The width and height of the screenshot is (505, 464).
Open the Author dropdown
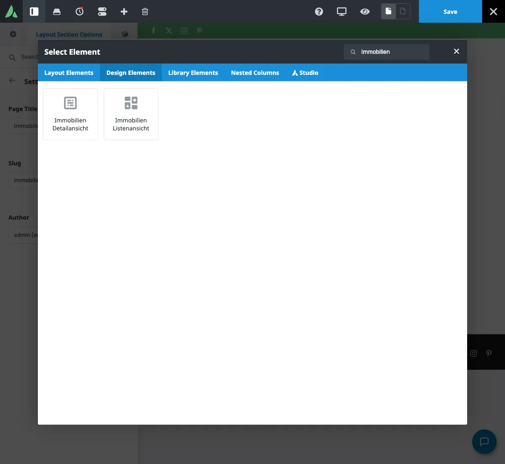pyautogui.click(x=23, y=235)
